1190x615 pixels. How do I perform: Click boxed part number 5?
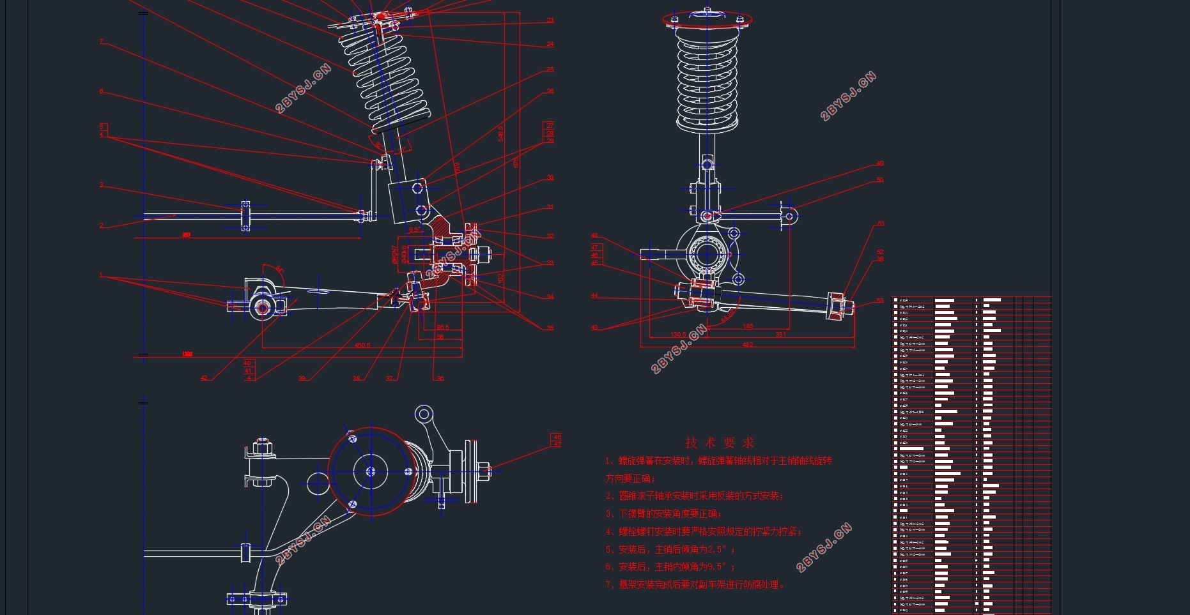coord(102,126)
